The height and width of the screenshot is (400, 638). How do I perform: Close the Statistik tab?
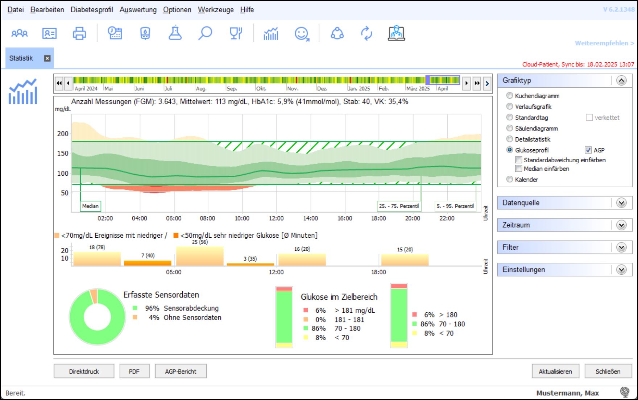click(47, 58)
